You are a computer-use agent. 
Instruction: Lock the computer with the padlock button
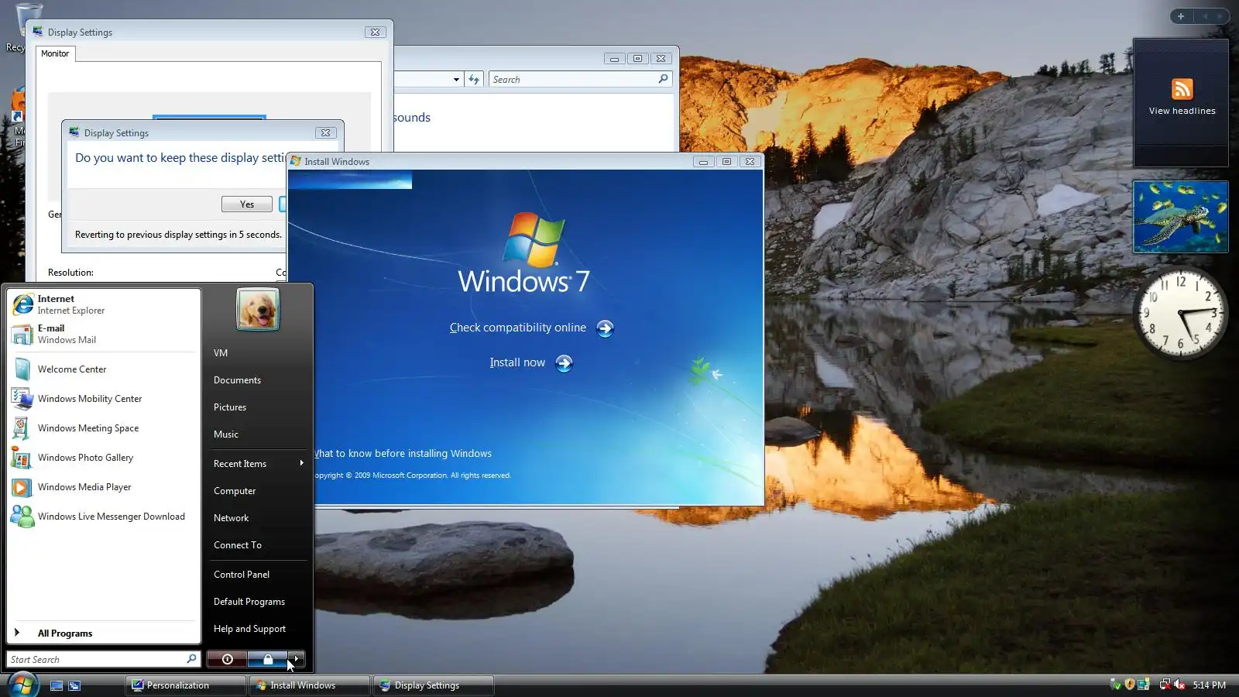[x=268, y=659]
